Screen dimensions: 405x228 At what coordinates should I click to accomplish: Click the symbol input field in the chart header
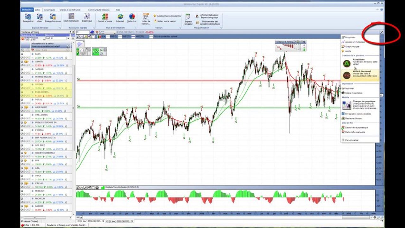pyautogui.click(x=83, y=32)
